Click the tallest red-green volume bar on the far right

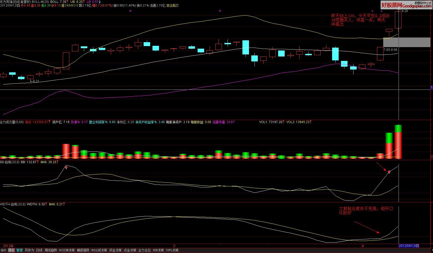pyautogui.click(x=398, y=142)
